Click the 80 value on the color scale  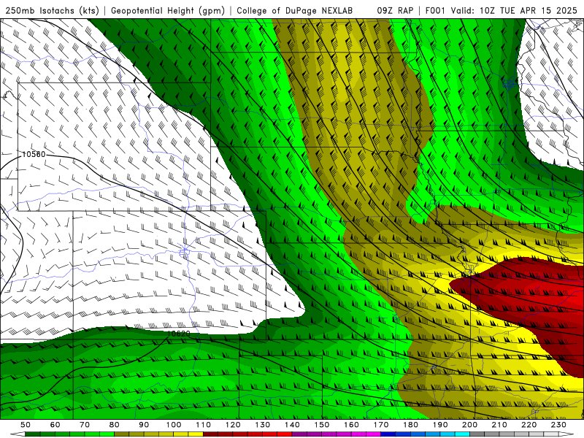[x=115, y=425]
